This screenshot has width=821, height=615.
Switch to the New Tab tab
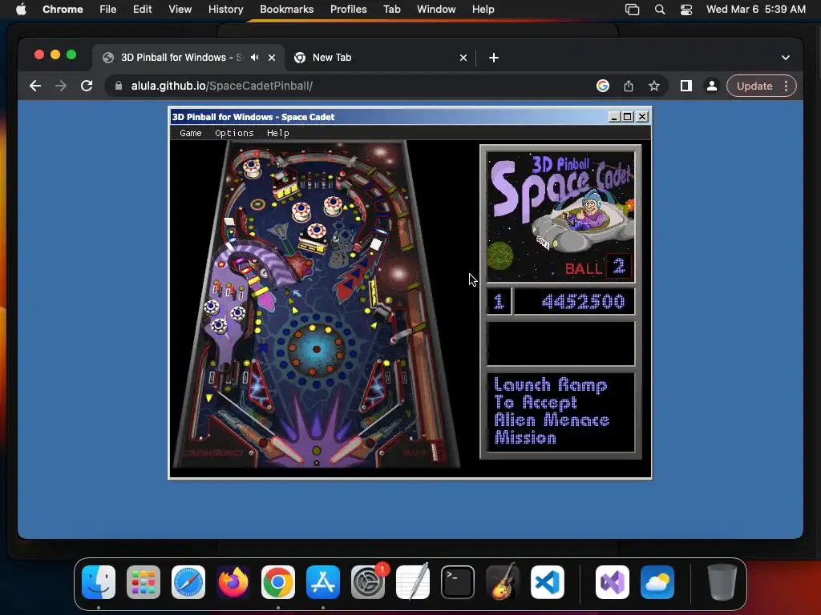(381, 58)
